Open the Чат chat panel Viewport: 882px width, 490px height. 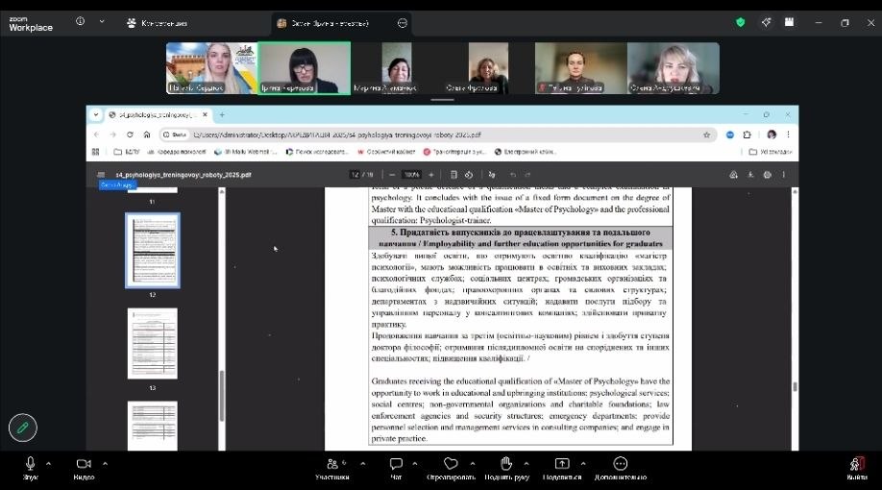pos(395,466)
